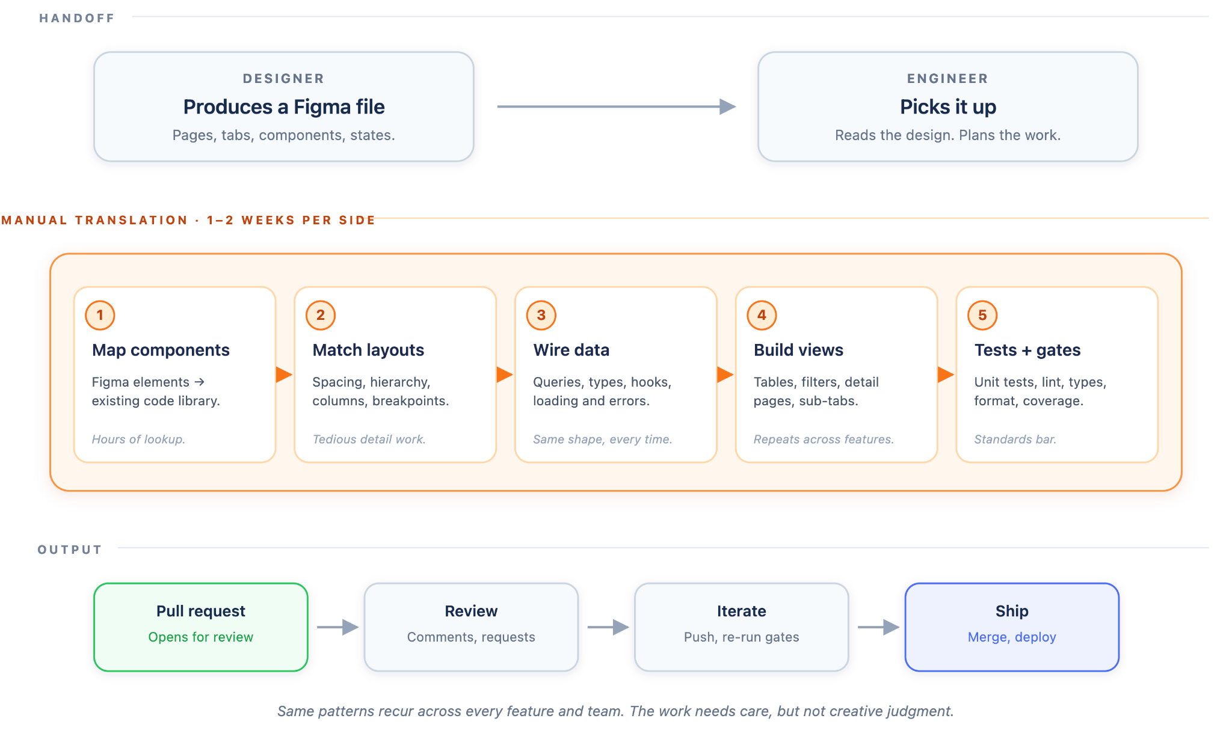Click the Manual Translation section heading

pos(188,220)
